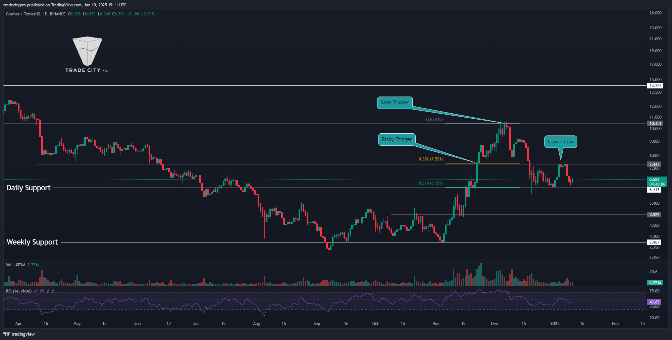Click the Daily Support label
This screenshot has width=672, height=340.
29,188
